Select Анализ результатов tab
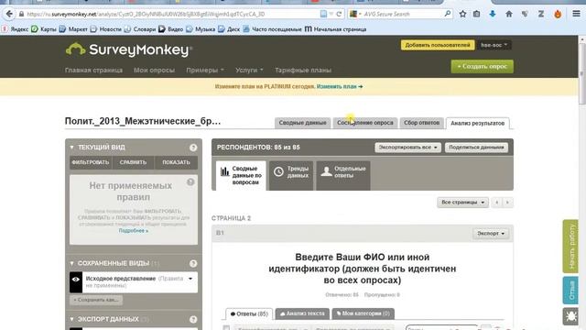This screenshot has height=330, width=586. [x=477, y=123]
